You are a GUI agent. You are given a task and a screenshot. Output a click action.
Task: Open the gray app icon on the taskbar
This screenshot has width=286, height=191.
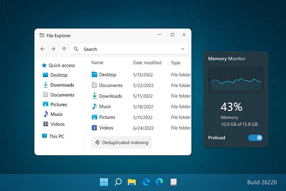coord(173,182)
